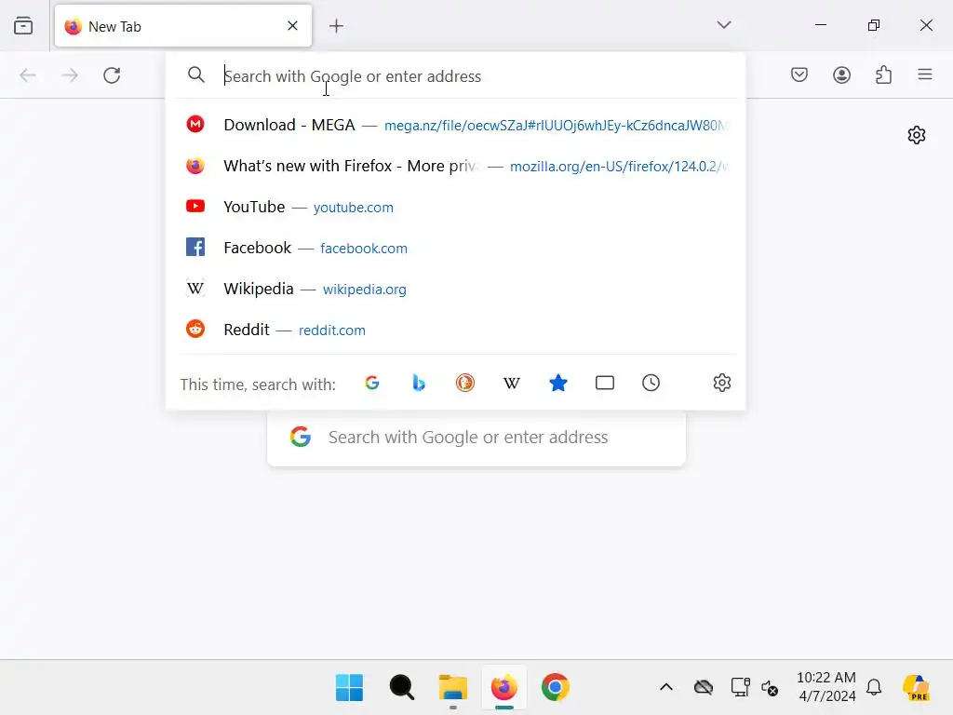Image resolution: width=953 pixels, height=715 pixels.
Task: Open the muted volume tray icon
Action: coord(770,688)
